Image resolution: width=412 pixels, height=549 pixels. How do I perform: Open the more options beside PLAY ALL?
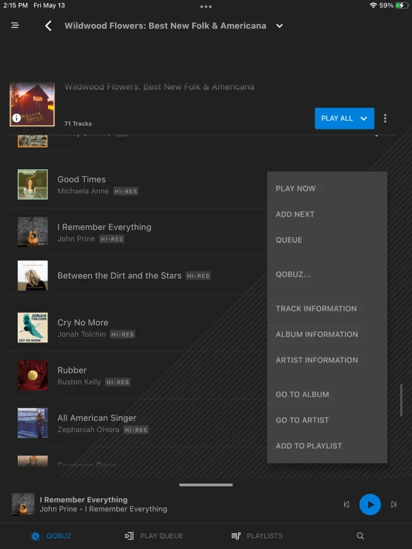coord(385,118)
